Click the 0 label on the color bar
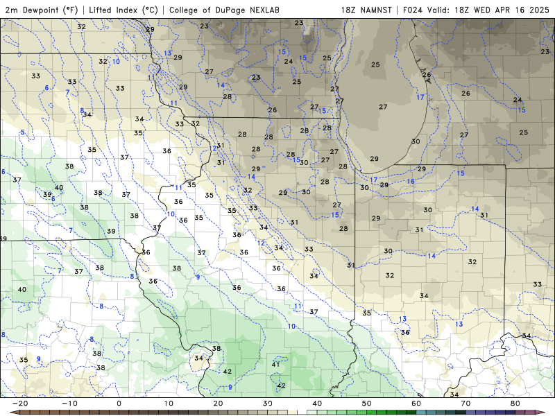 tap(119, 404)
